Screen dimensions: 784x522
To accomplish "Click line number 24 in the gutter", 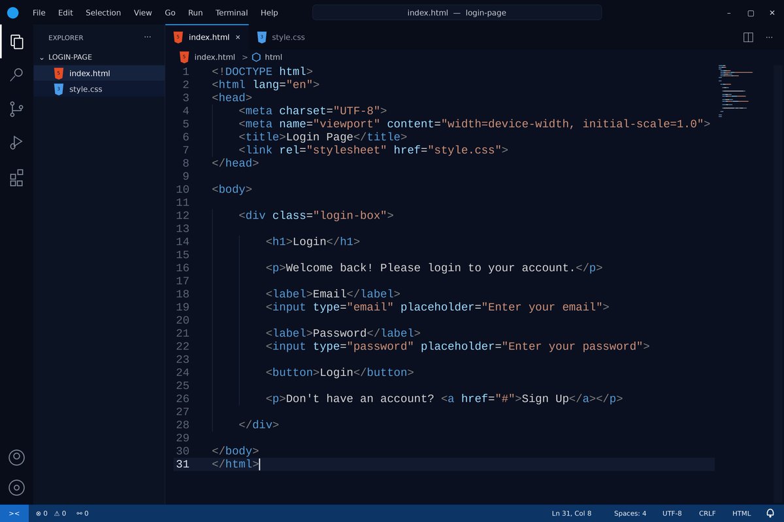I will coord(182,373).
